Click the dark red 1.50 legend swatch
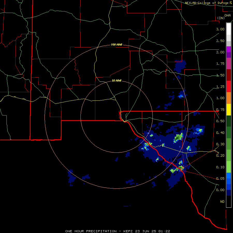 [229, 75]
